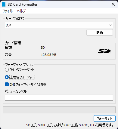Click the SD Card Formatter title icon

(4, 4)
